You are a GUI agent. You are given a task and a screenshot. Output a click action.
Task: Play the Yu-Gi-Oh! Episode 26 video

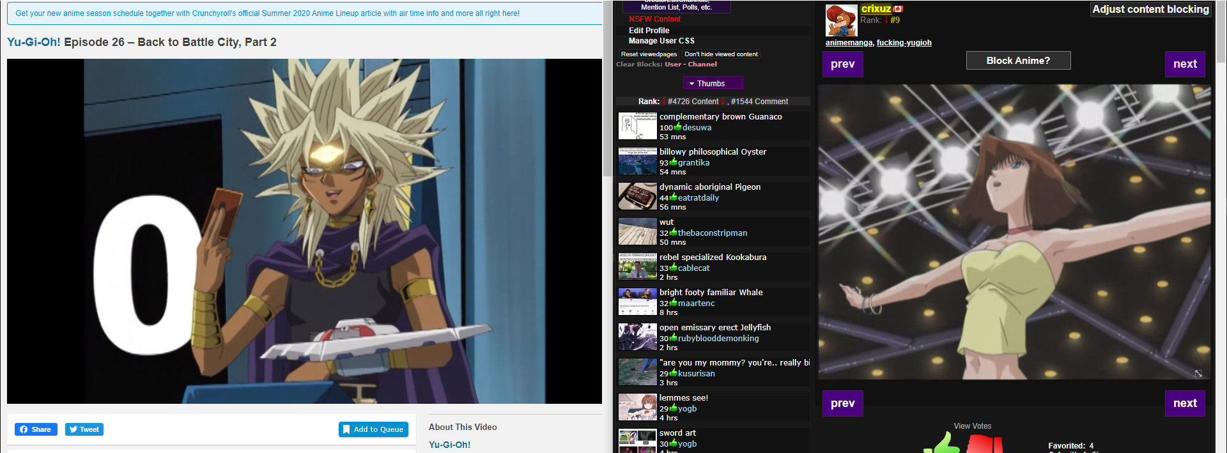[x=304, y=231]
